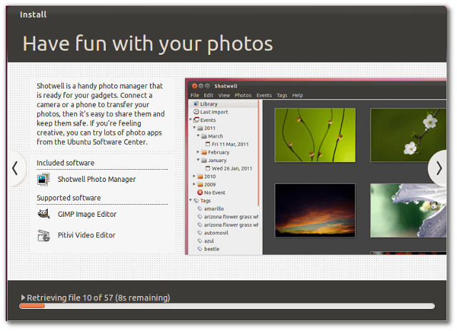The image size is (457, 331).
Task: Click the GIMP Image Editor icon
Action: coord(44,214)
